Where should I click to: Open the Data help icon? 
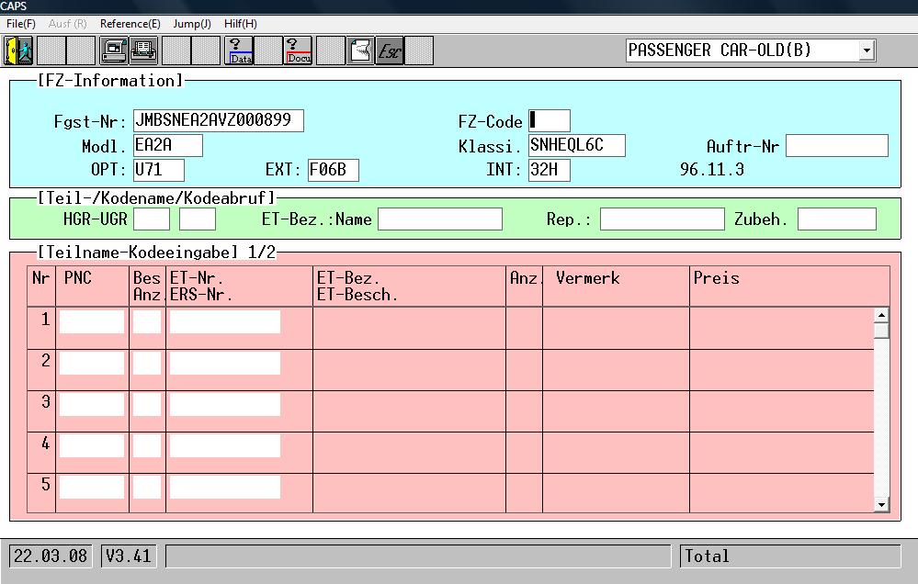click(240, 51)
